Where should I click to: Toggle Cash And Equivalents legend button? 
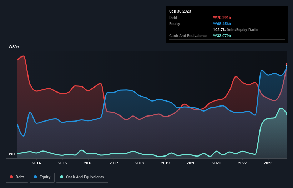pyautogui.click(x=82, y=177)
